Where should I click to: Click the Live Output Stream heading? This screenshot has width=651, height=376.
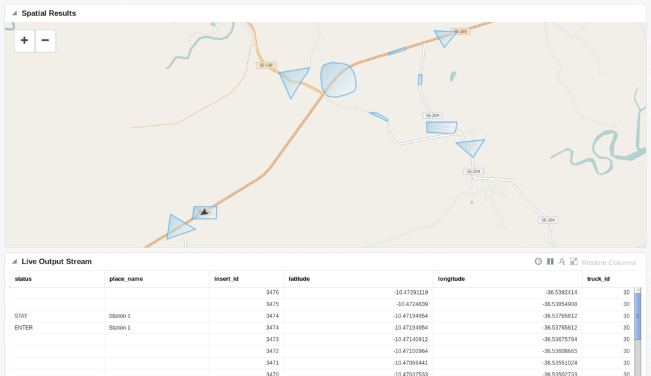(57, 262)
